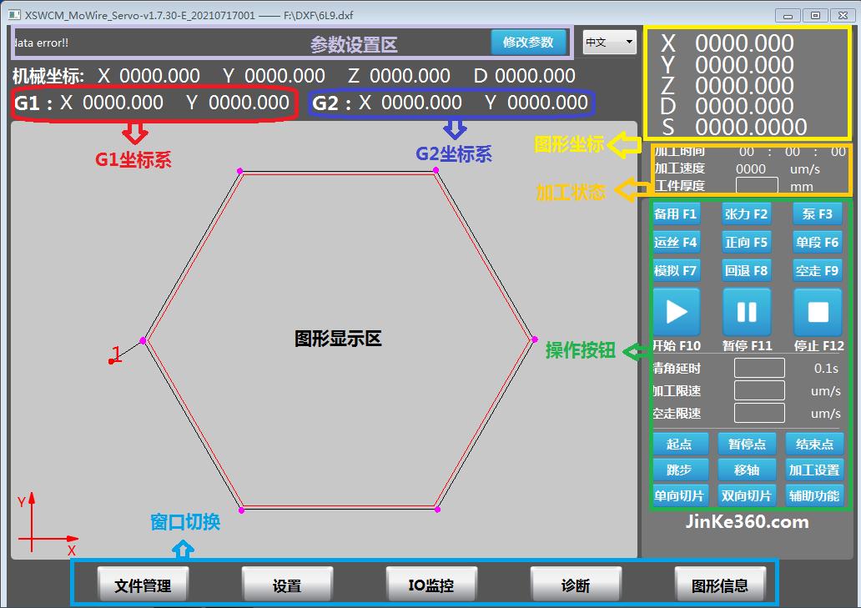Pause machining with the pause icon
Image resolution: width=861 pixels, height=608 pixels.
coord(747,312)
